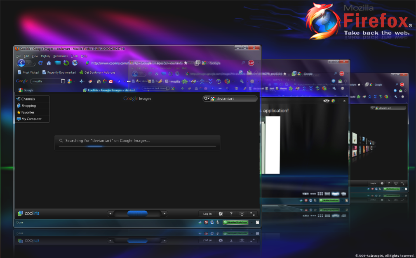Screen dimensions: 416x258
Task: Click the red status bar icon in front window
Action: [x=206, y=222]
